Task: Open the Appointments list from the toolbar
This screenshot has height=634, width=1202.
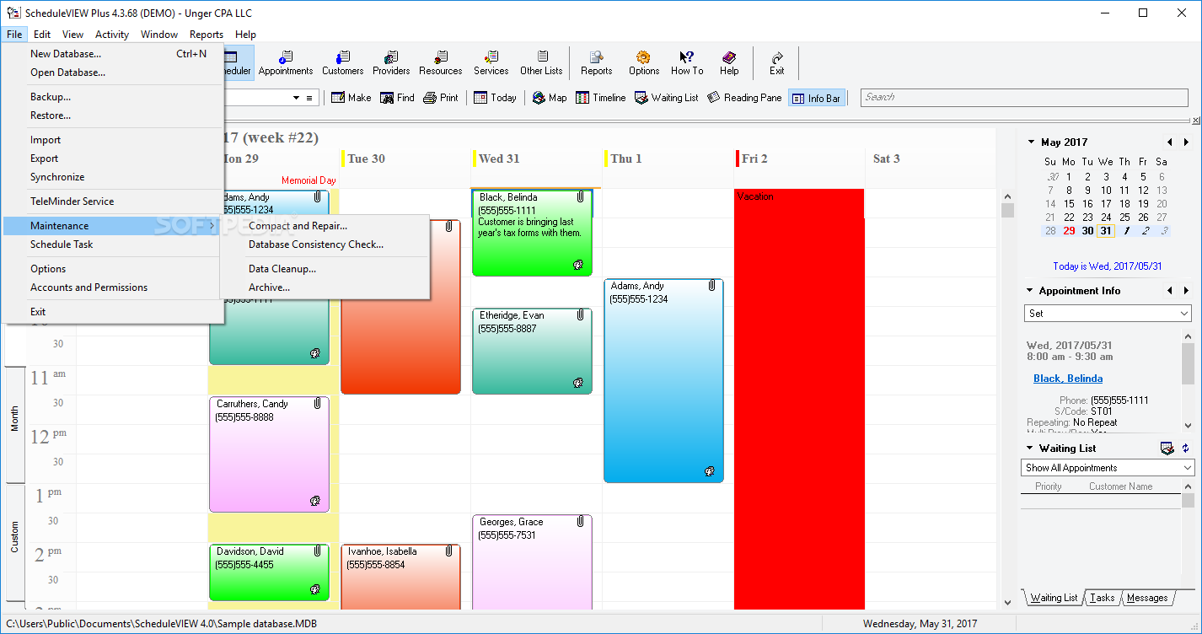Action: click(x=286, y=63)
